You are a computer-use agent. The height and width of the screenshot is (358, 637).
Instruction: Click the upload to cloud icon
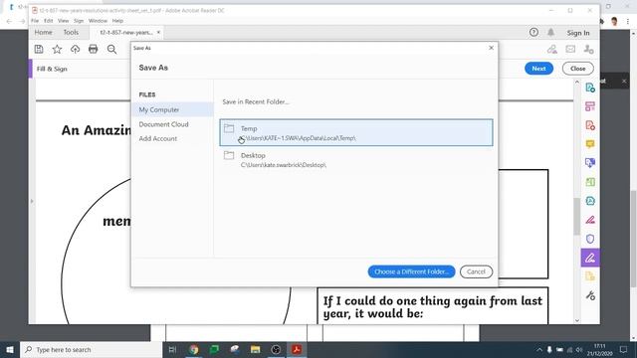click(x=76, y=49)
